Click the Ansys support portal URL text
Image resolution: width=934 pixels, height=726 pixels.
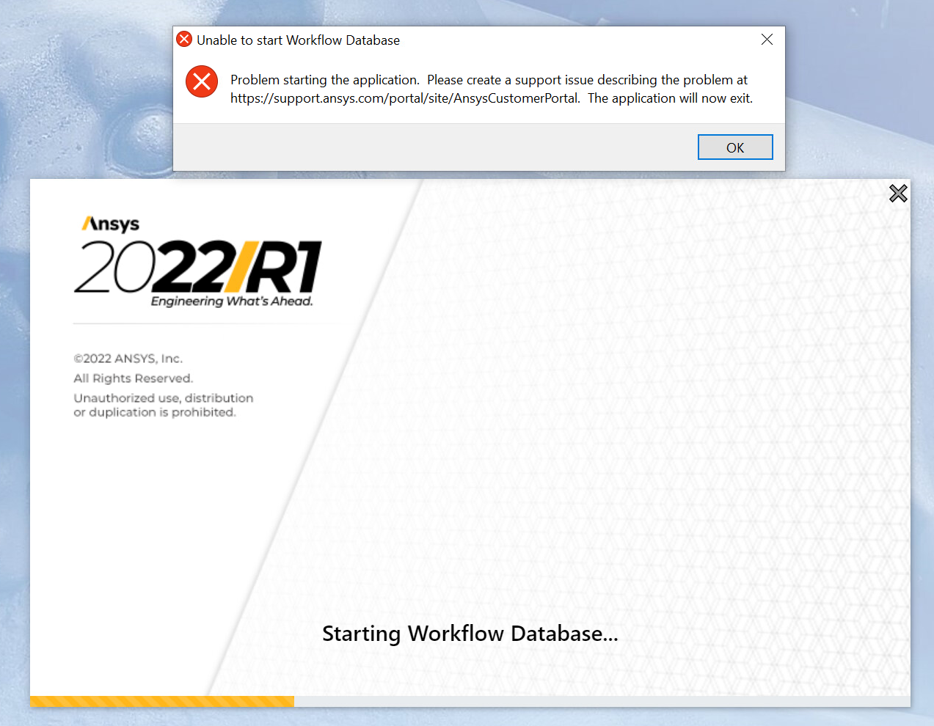click(405, 98)
